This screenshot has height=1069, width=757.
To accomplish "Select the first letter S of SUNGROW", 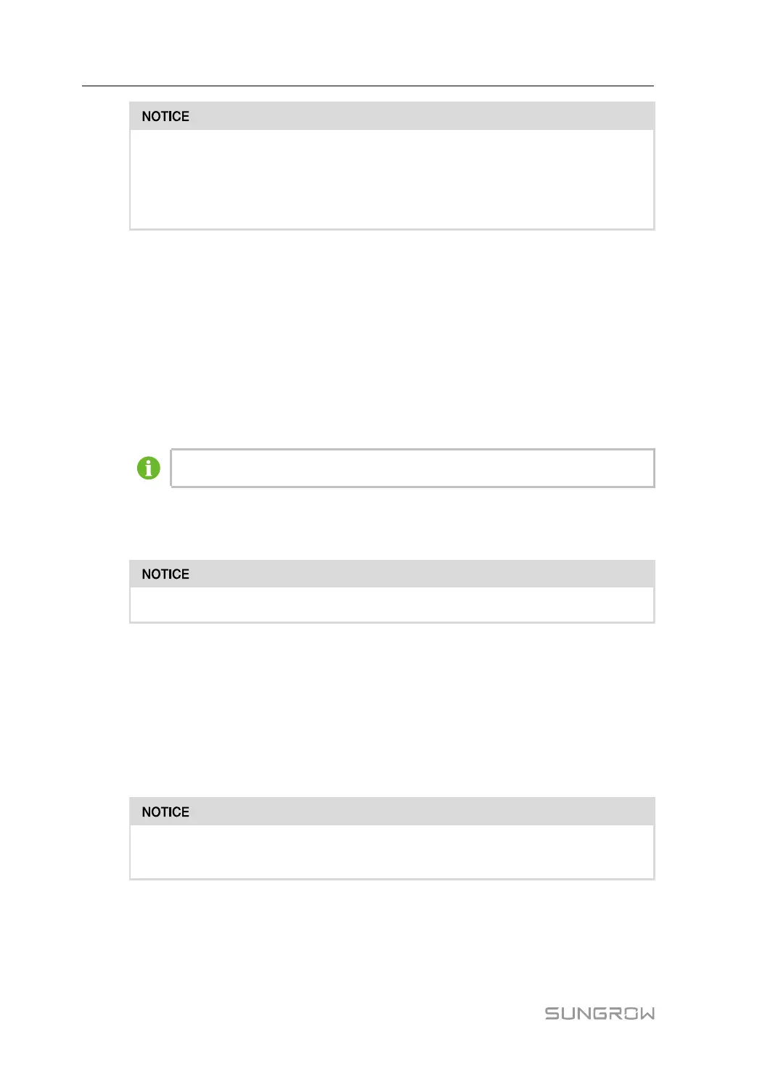I will tap(552, 1013).
